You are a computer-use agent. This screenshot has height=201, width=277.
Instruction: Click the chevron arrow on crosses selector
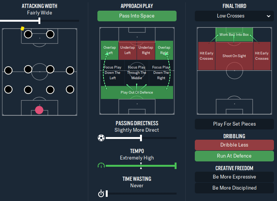tap(269, 16)
